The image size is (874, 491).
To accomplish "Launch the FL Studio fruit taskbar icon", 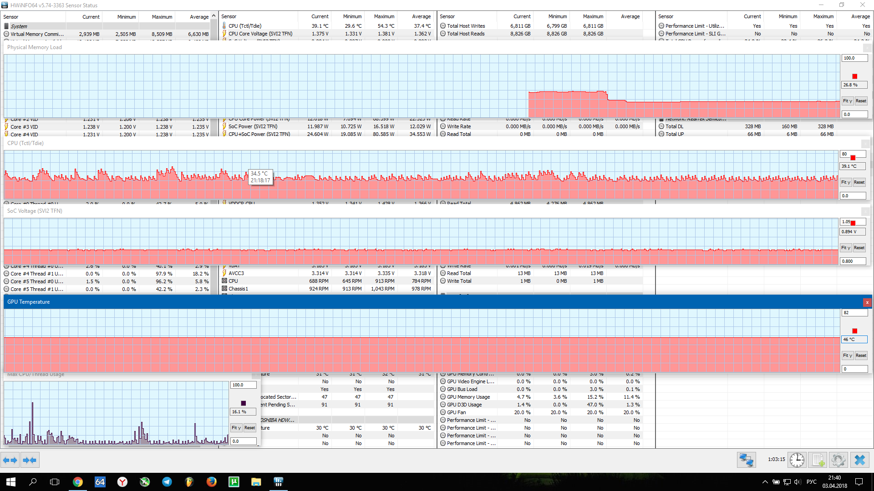I will tap(189, 481).
